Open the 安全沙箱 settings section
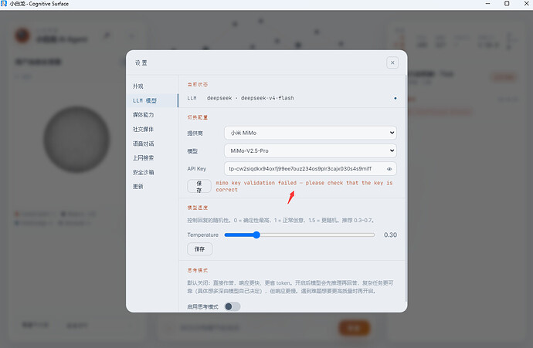This screenshot has width=533, height=348. [143, 172]
